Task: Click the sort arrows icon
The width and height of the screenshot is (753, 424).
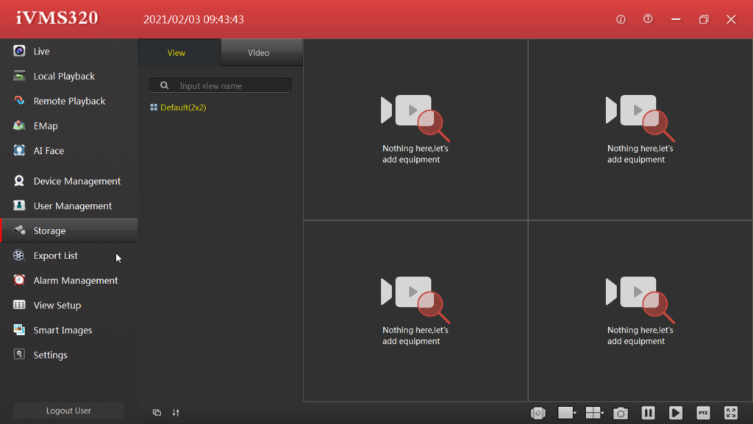Action: coord(176,412)
